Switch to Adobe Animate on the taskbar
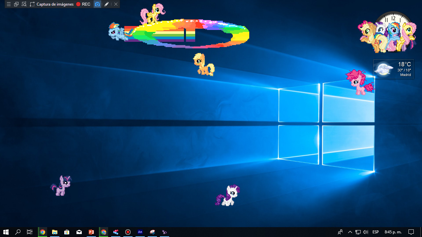The image size is (422, 237). (140, 232)
